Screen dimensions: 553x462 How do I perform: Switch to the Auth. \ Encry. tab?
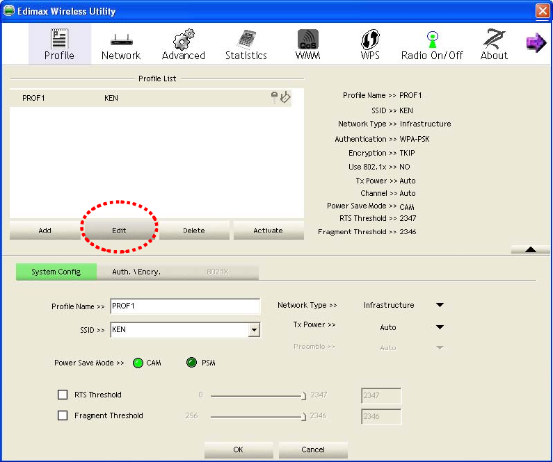136,272
